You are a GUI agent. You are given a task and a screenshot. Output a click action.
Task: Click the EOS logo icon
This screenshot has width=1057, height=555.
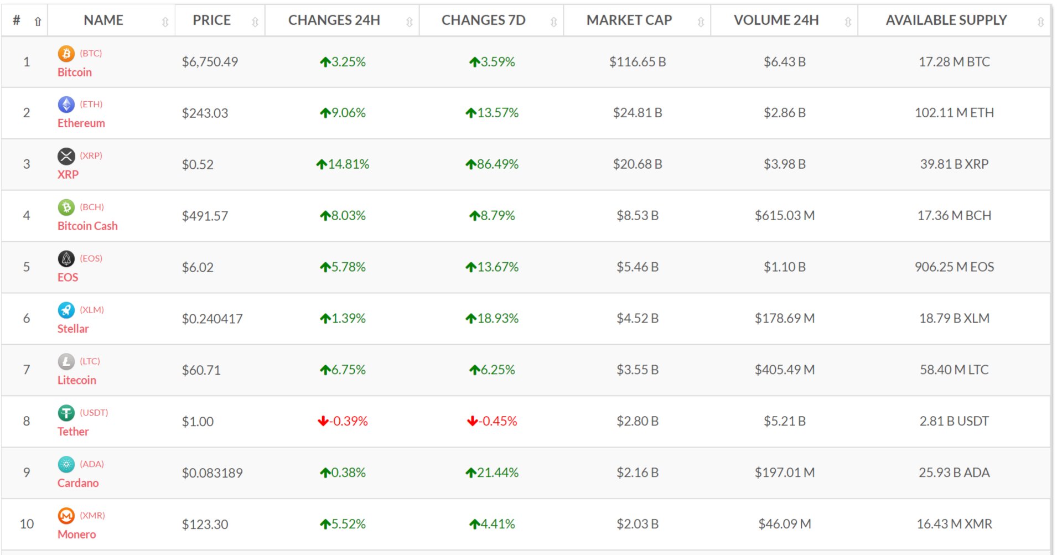point(66,259)
